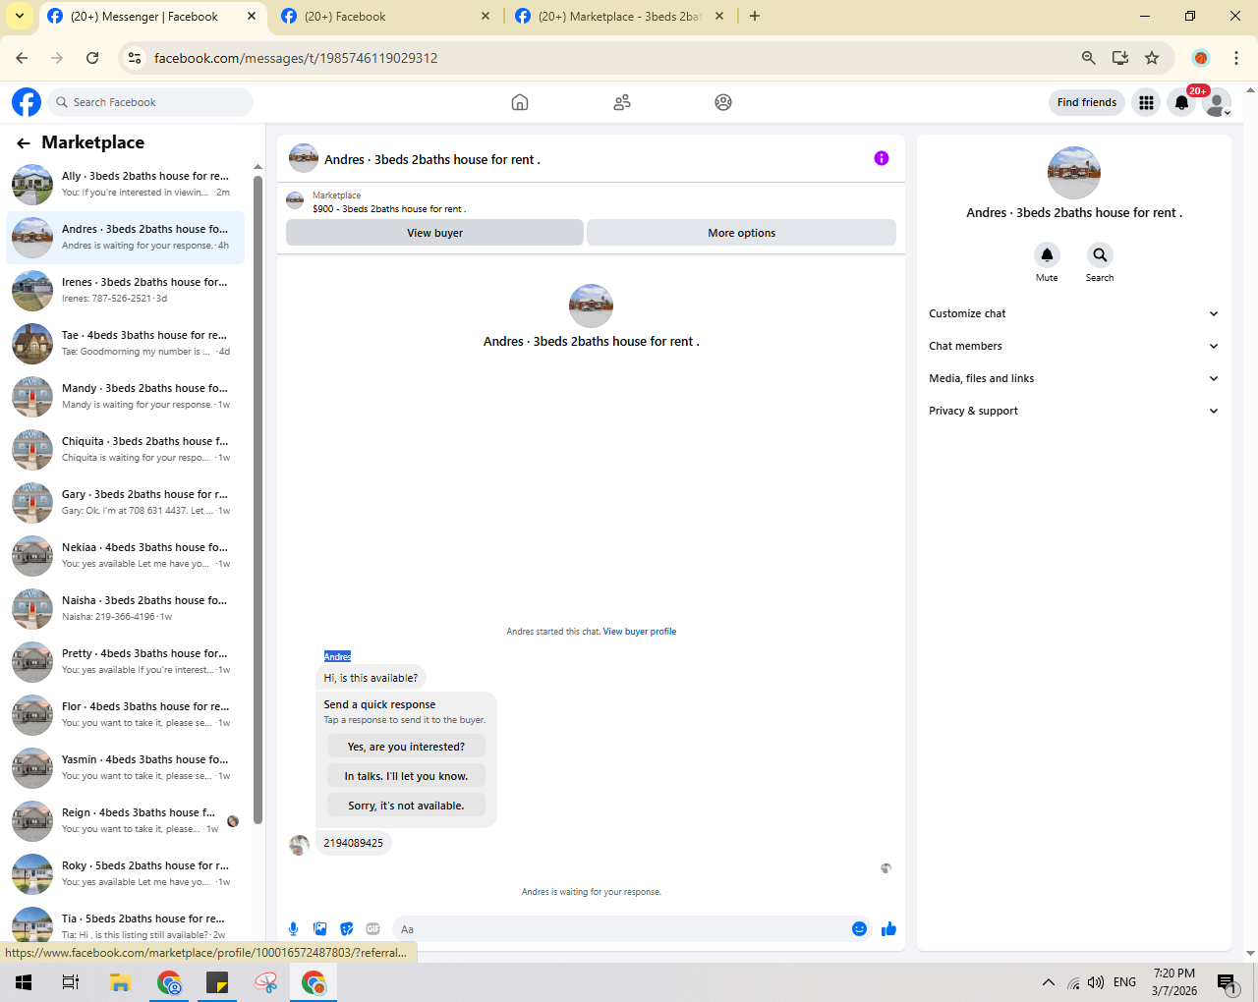Viewport: 1258px width, 1002px height.
Task: Open a new browser tab
Action: coord(755,16)
